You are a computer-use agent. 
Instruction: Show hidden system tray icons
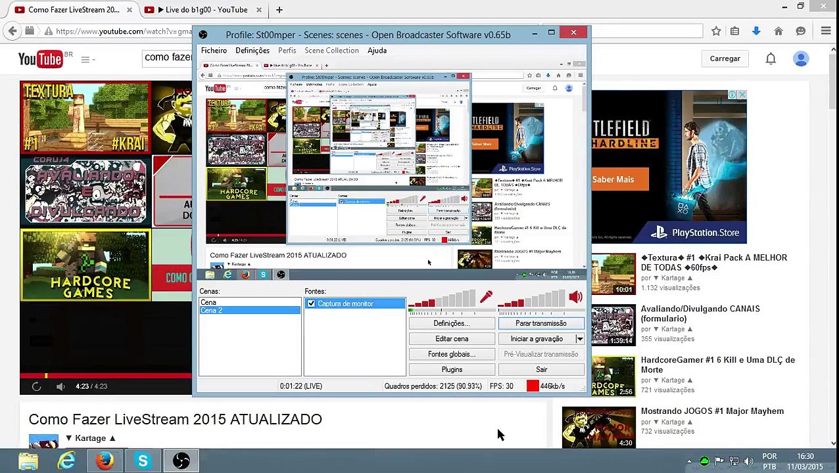[x=689, y=461]
